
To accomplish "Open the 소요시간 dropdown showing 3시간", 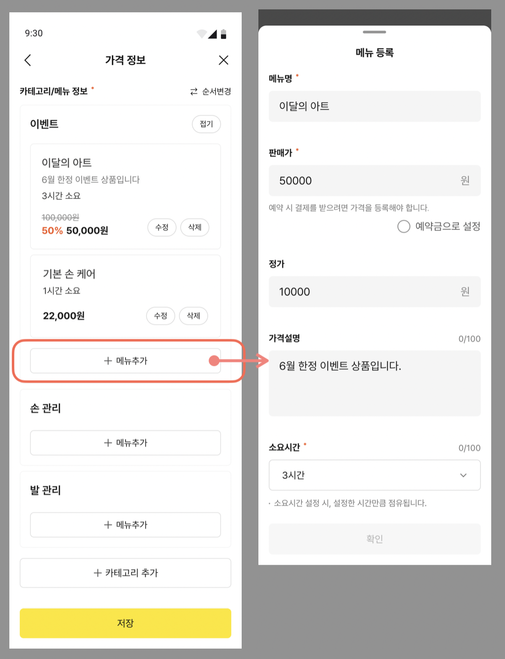I will point(375,475).
